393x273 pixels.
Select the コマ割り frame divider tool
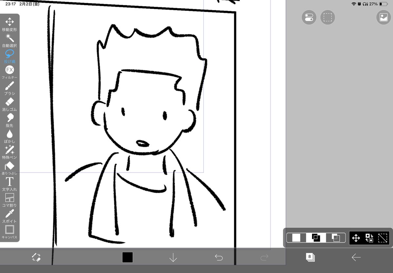[9, 200]
